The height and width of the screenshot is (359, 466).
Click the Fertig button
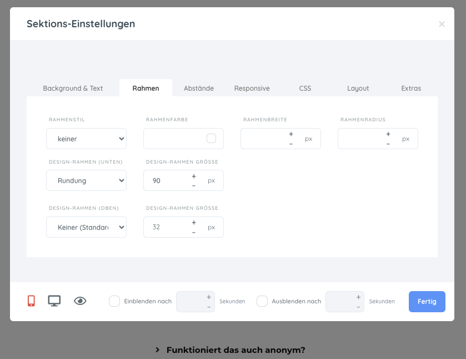[x=427, y=302]
